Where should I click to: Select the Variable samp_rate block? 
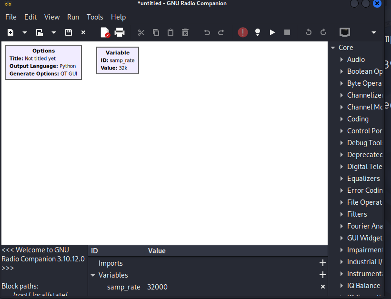point(118,60)
